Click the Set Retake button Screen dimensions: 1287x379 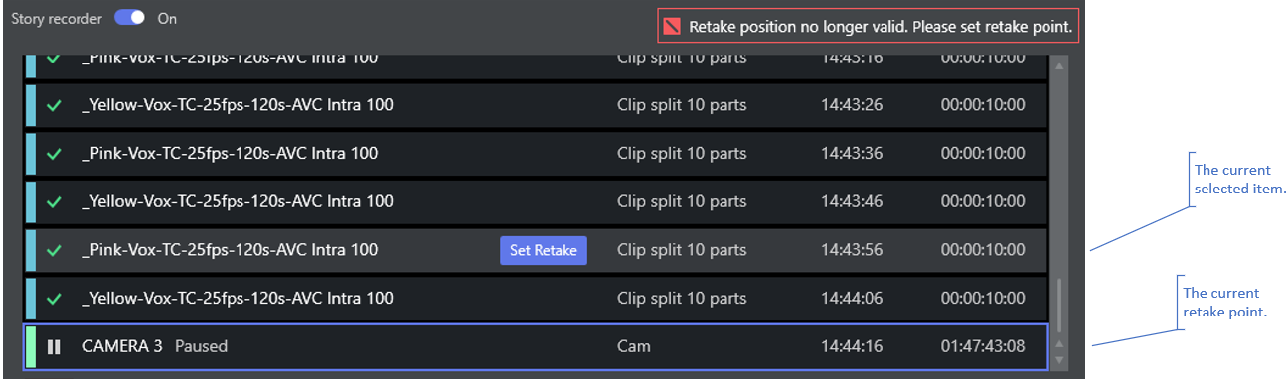point(543,250)
